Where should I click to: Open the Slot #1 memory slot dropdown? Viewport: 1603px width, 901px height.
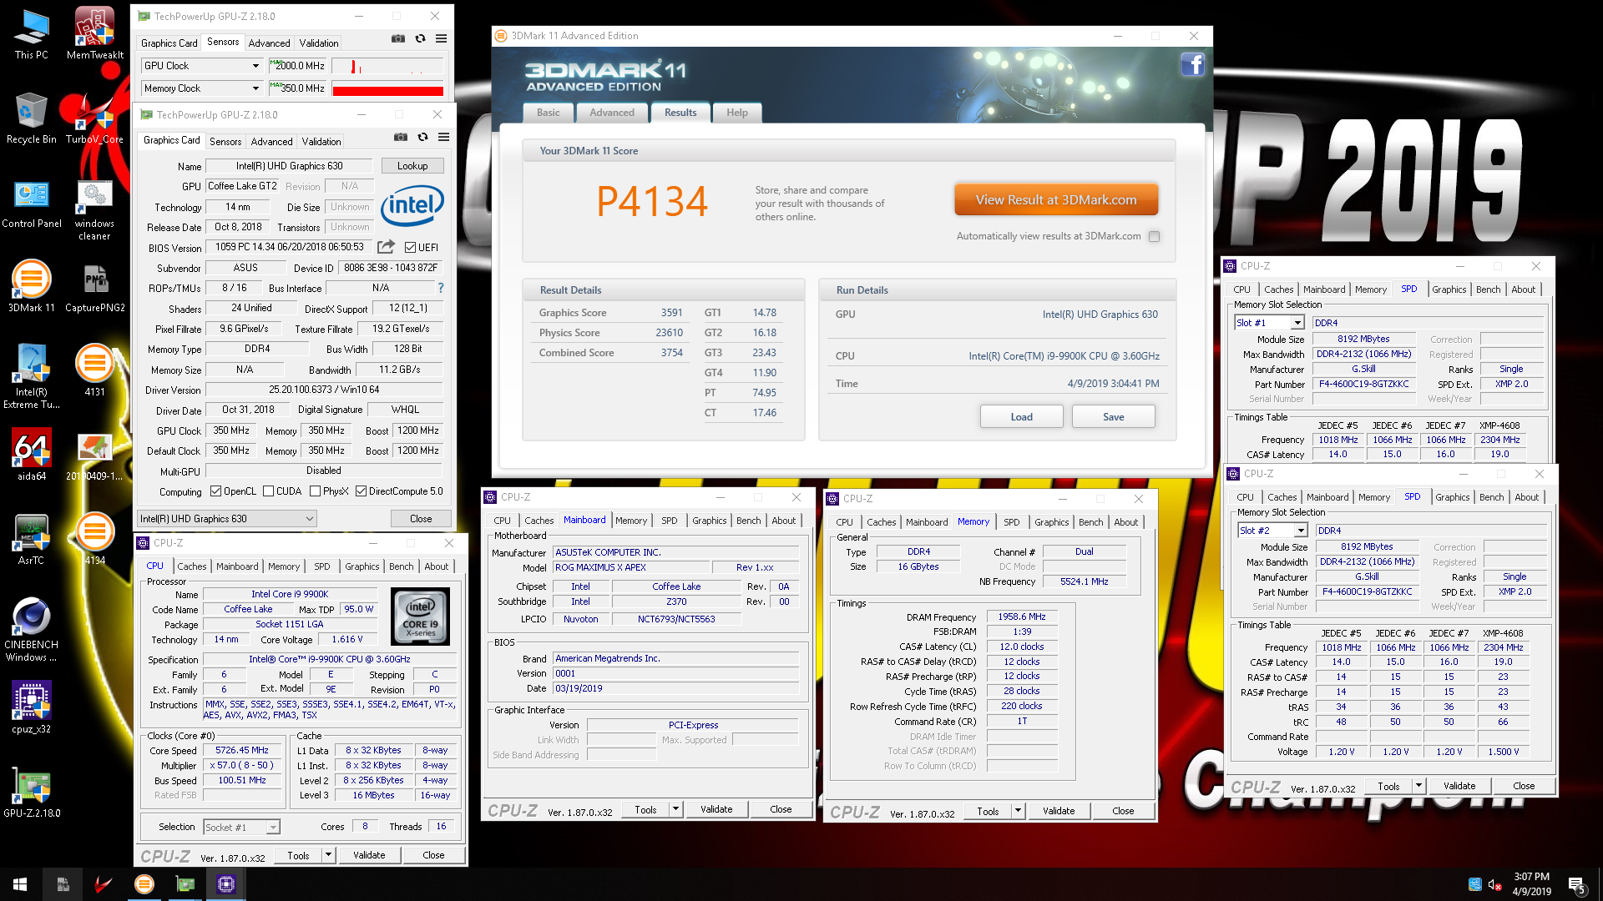pyautogui.click(x=1269, y=323)
